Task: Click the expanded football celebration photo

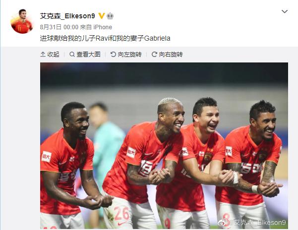Action: [x=164, y=145]
